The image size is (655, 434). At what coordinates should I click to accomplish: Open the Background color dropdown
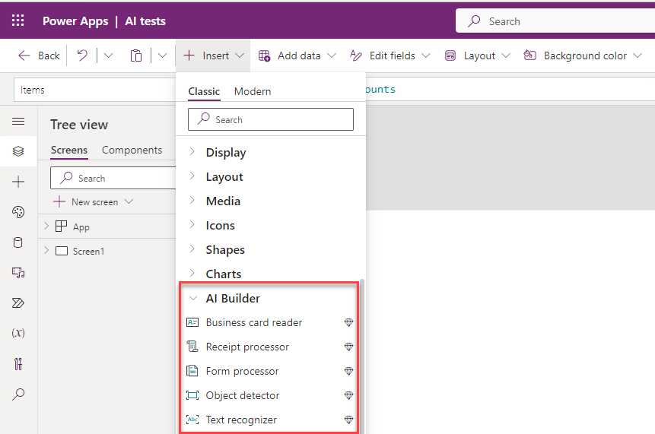[583, 55]
